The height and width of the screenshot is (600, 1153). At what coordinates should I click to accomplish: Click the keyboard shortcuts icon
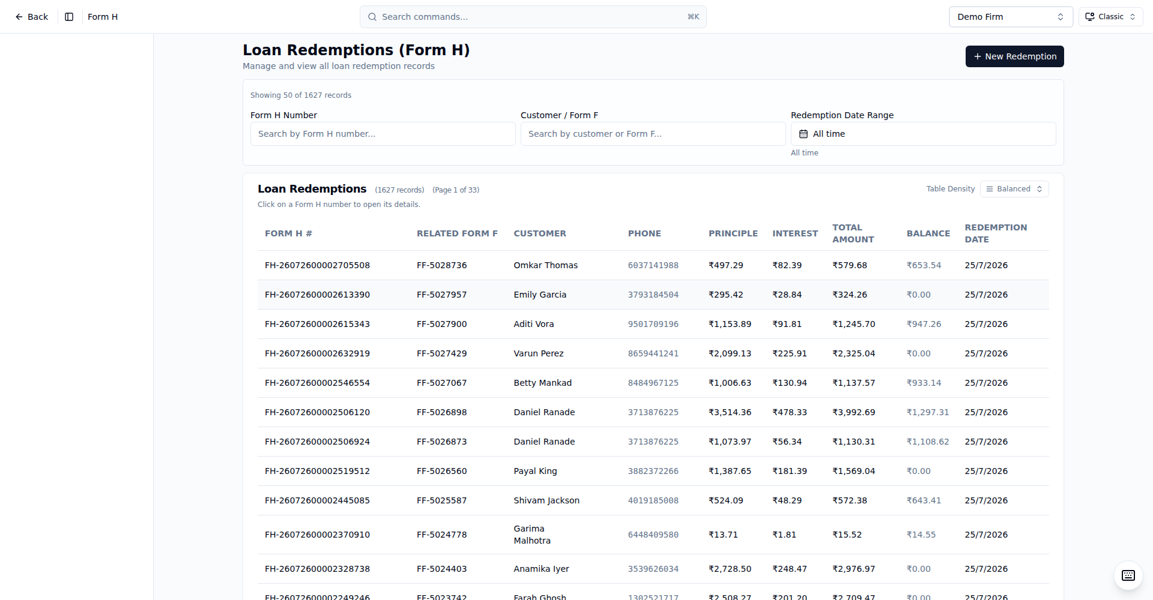coord(1128,575)
